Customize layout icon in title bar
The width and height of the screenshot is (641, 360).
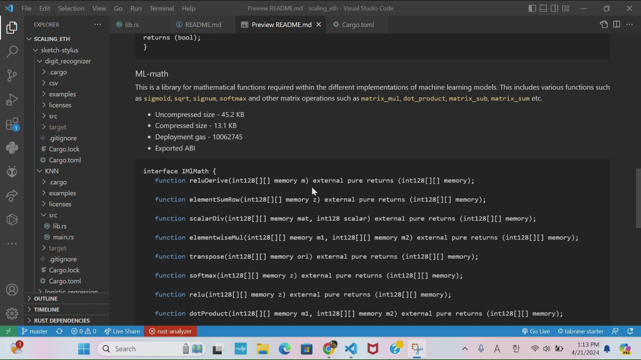565,8
